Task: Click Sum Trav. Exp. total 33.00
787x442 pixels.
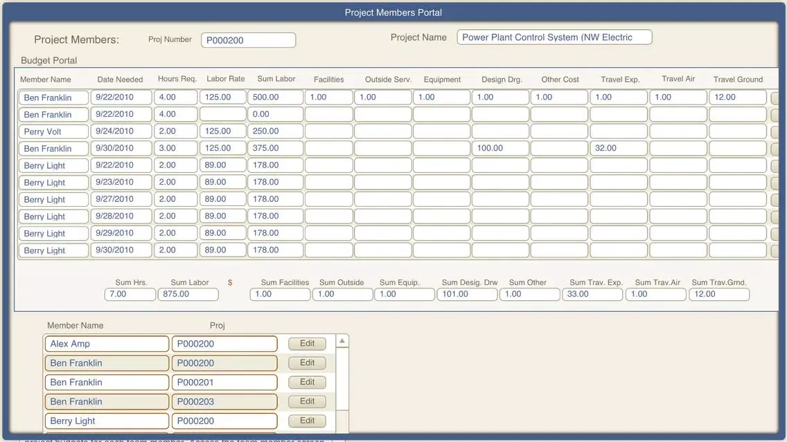Action: [592, 294]
